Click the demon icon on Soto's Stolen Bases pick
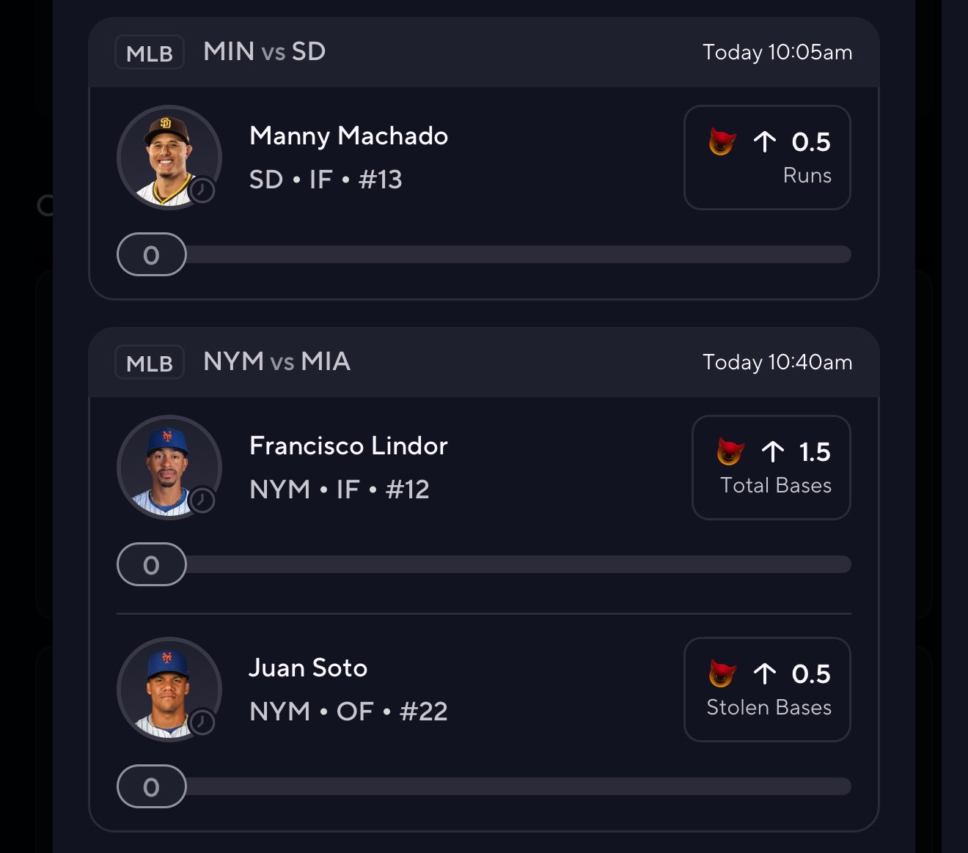 (x=722, y=673)
